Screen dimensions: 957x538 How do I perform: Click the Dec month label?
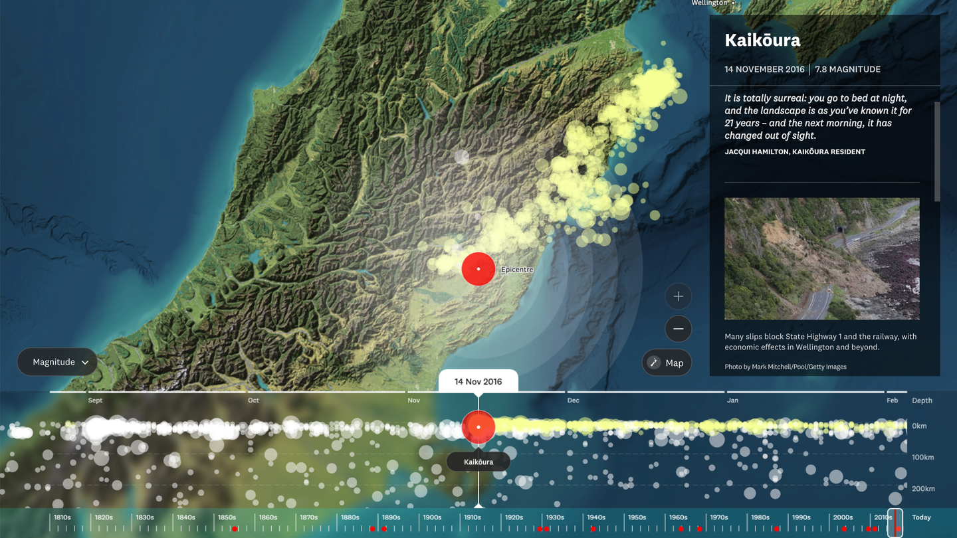[573, 401]
